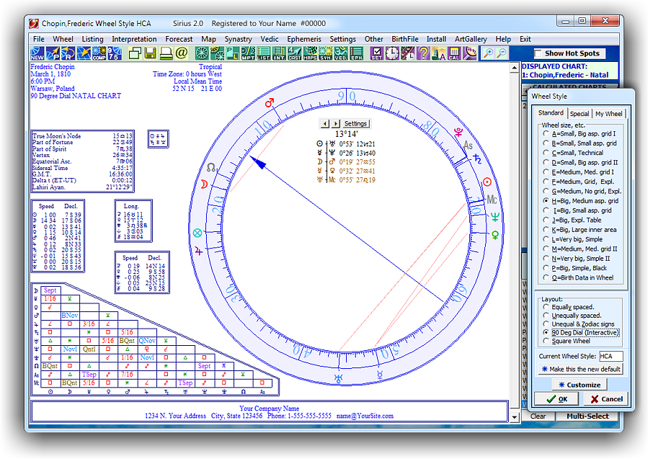The width and height of the screenshot is (648, 459).
Task: Click the Multi-Select button
Action: point(587,416)
